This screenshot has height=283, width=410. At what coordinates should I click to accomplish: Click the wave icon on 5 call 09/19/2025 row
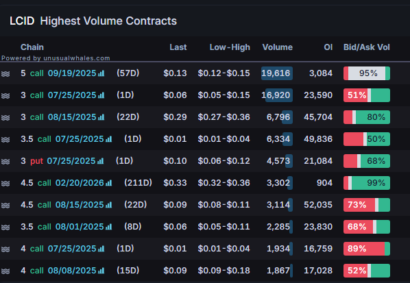click(x=5, y=74)
